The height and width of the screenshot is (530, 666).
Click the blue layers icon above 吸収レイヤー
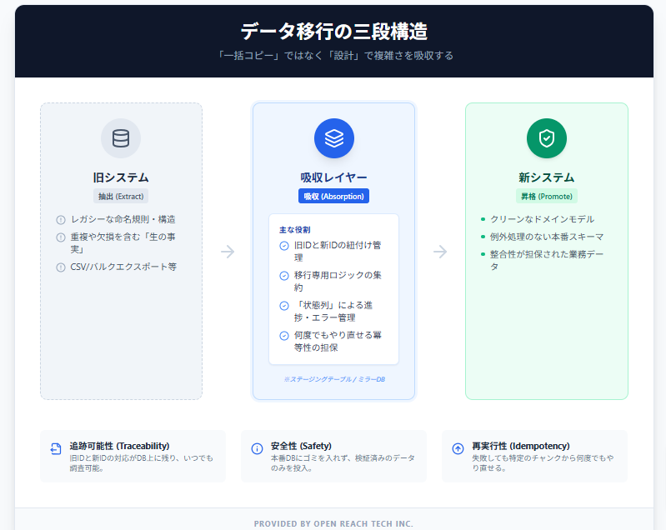(333, 138)
